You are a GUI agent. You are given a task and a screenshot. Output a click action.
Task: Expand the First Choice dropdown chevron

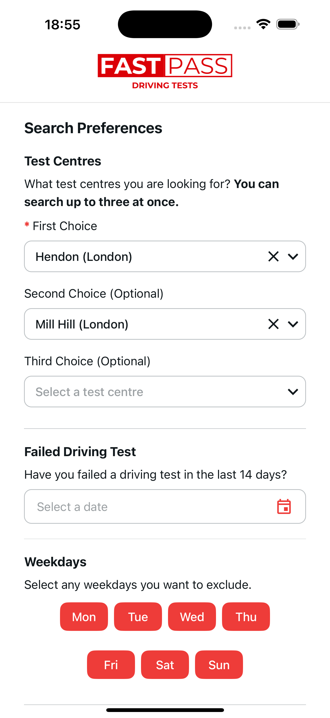pyautogui.click(x=293, y=256)
